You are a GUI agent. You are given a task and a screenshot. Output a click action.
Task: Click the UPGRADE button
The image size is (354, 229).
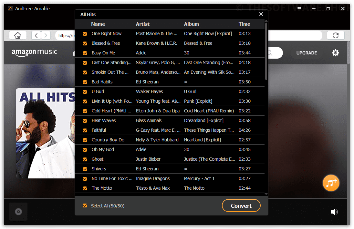tap(307, 53)
